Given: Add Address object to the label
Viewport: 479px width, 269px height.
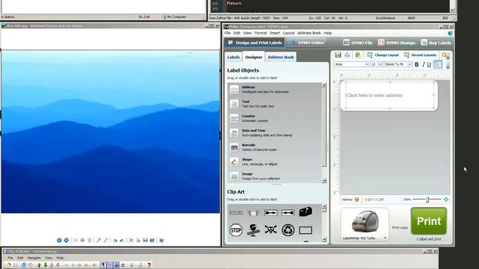Looking at the screenshot, I should click(x=275, y=90).
